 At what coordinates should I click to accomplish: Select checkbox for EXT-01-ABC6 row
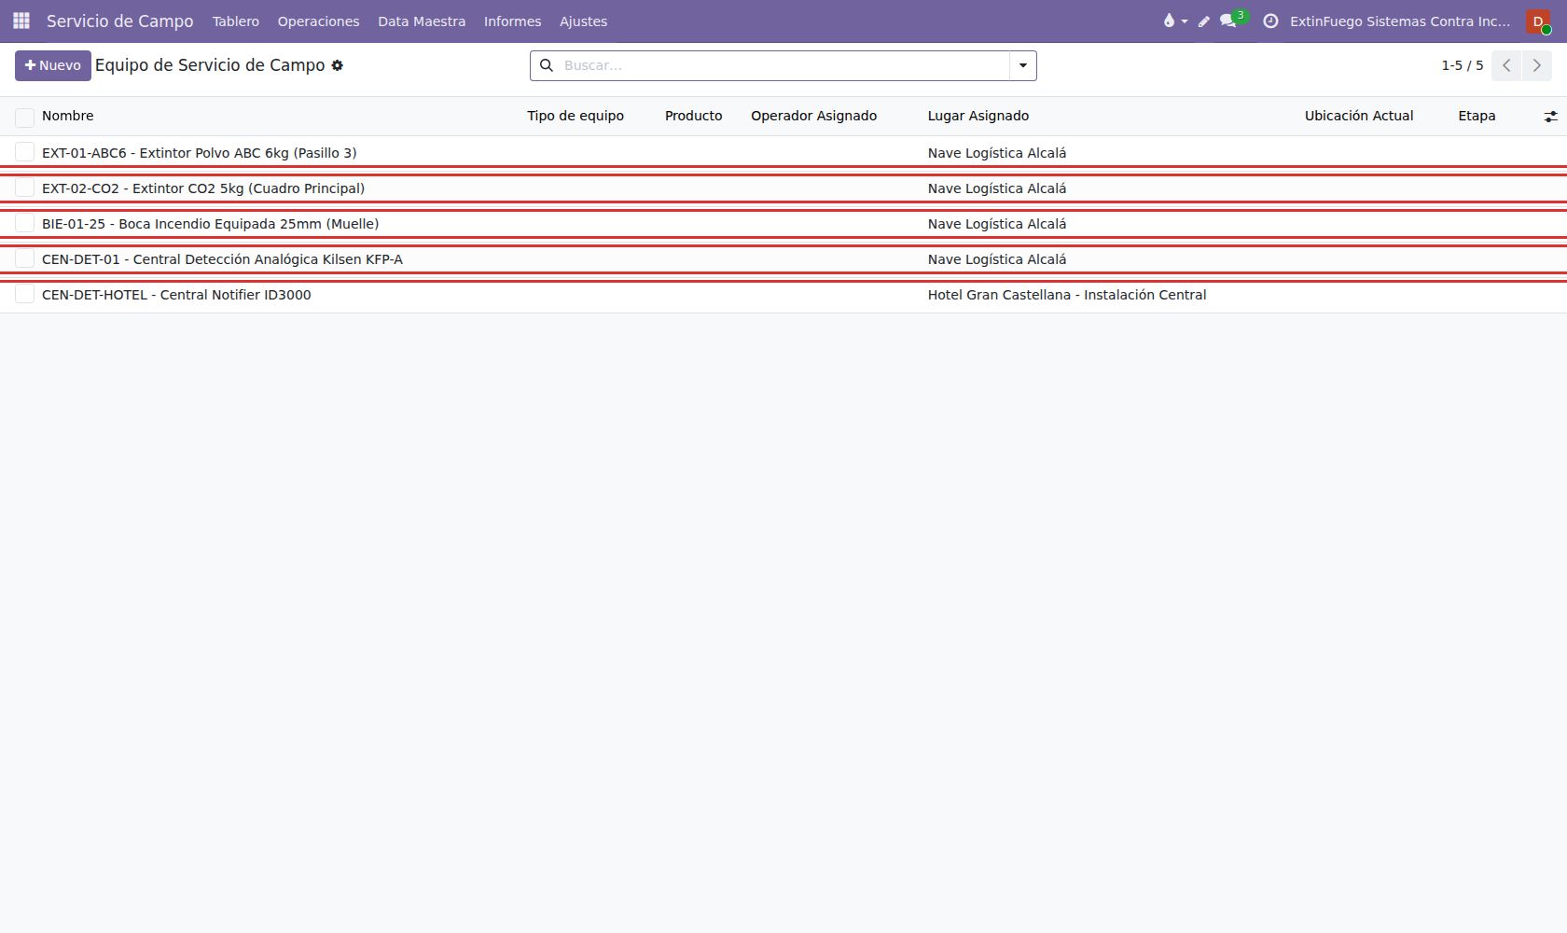point(25,152)
